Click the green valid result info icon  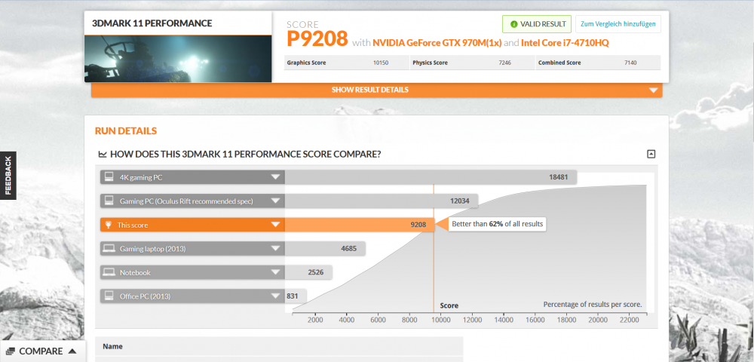point(513,24)
